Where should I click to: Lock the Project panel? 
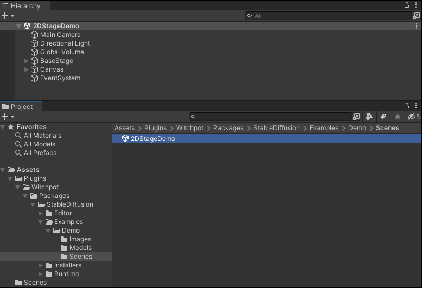pyautogui.click(x=407, y=106)
